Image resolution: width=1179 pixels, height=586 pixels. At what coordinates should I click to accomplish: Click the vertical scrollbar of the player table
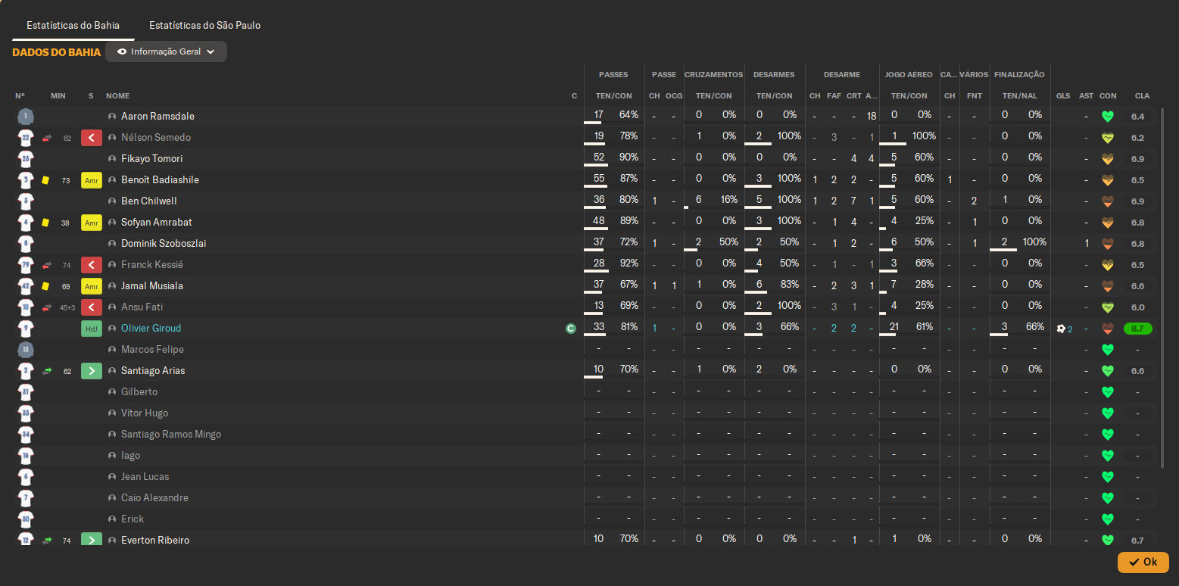click(1162, 288)
